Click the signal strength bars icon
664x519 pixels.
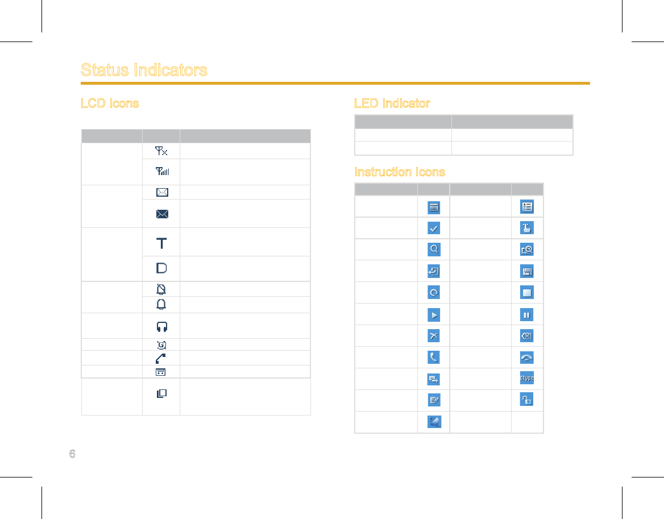click(x=162, y=171)
